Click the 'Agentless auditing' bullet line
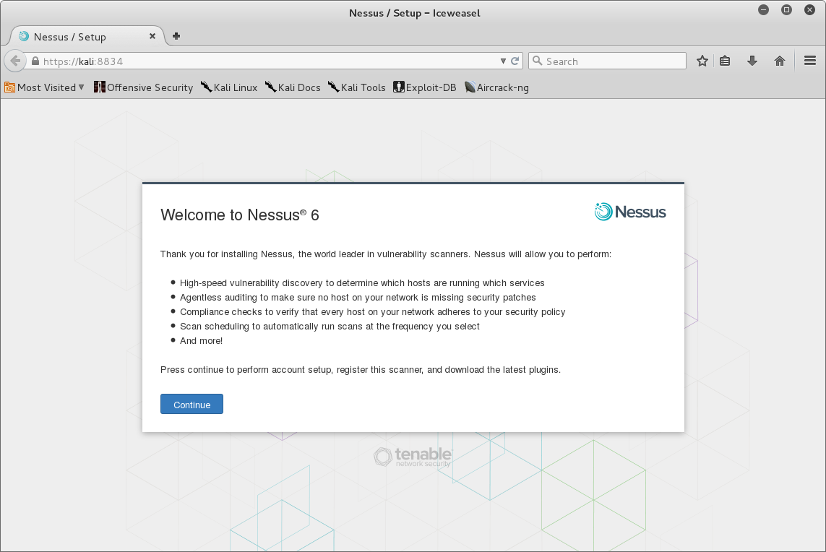 (358, 298)
